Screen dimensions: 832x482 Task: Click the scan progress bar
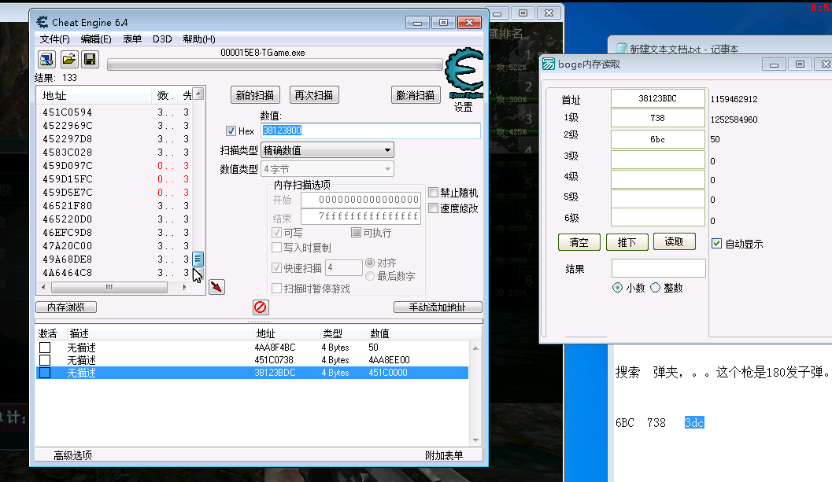[275, 64]
